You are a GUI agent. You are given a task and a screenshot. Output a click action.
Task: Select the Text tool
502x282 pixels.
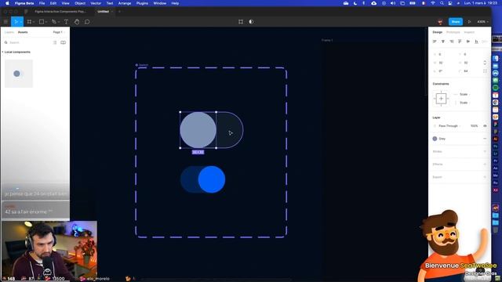click(x=66, y=22)
